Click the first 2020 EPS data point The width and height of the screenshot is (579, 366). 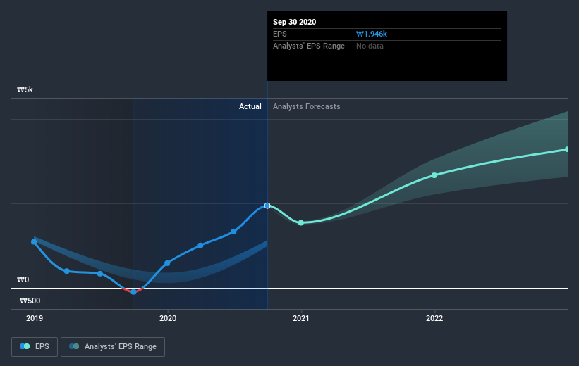click(167, 263)
